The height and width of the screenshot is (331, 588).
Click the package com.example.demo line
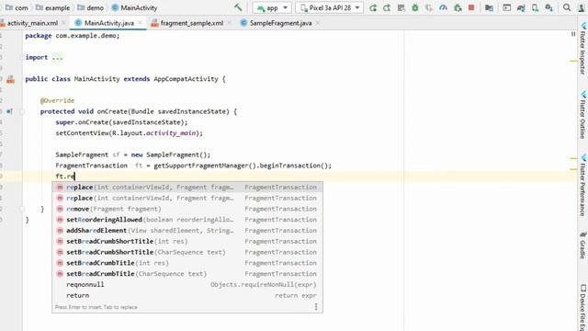point(73,36)
